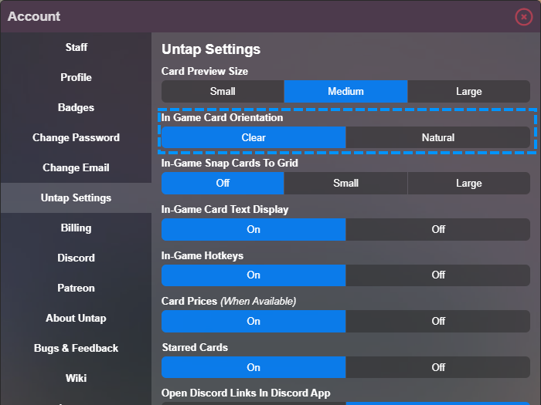
Task: Click the In-Game Card Text Display label
Action: point(225,209)
